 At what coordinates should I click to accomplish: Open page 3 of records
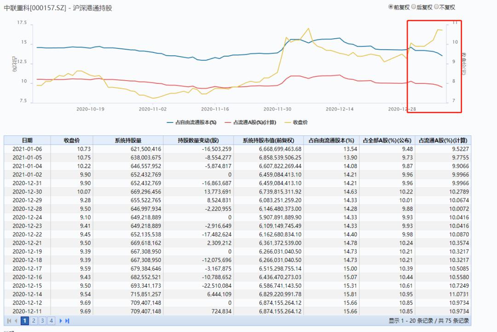42,321
